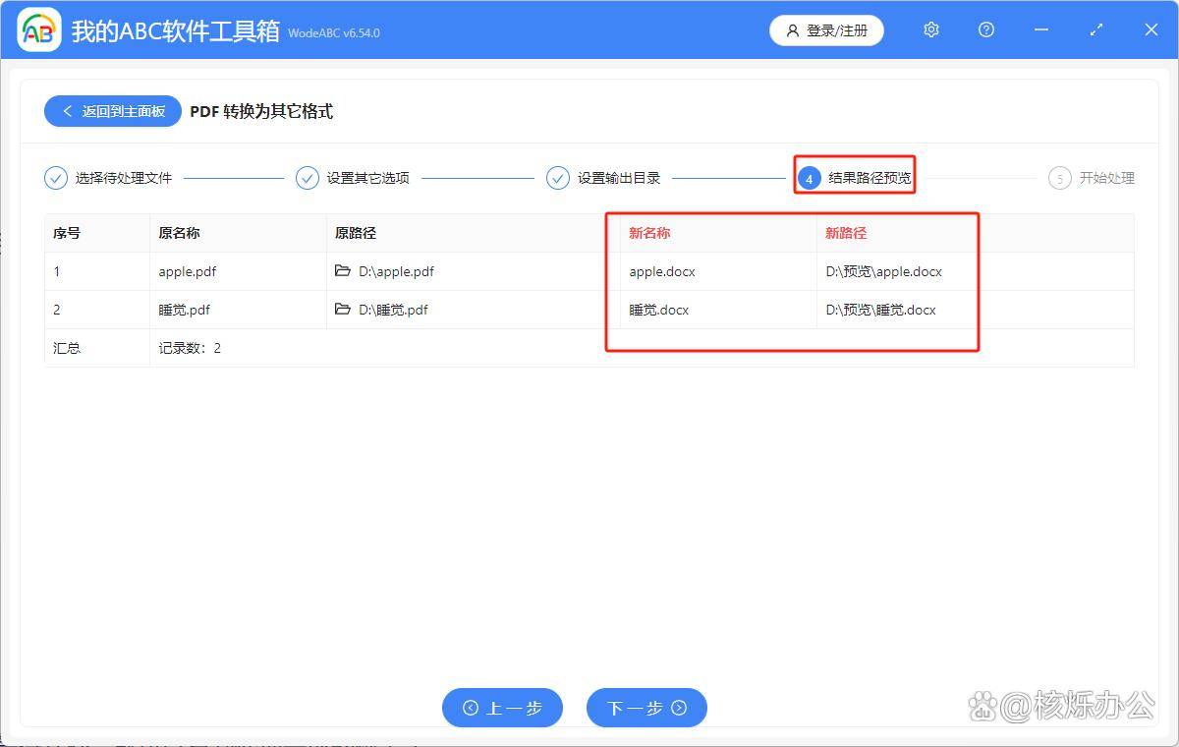
Task: Open folder icon for D:\睡觉.pdf
Action: 343,309
